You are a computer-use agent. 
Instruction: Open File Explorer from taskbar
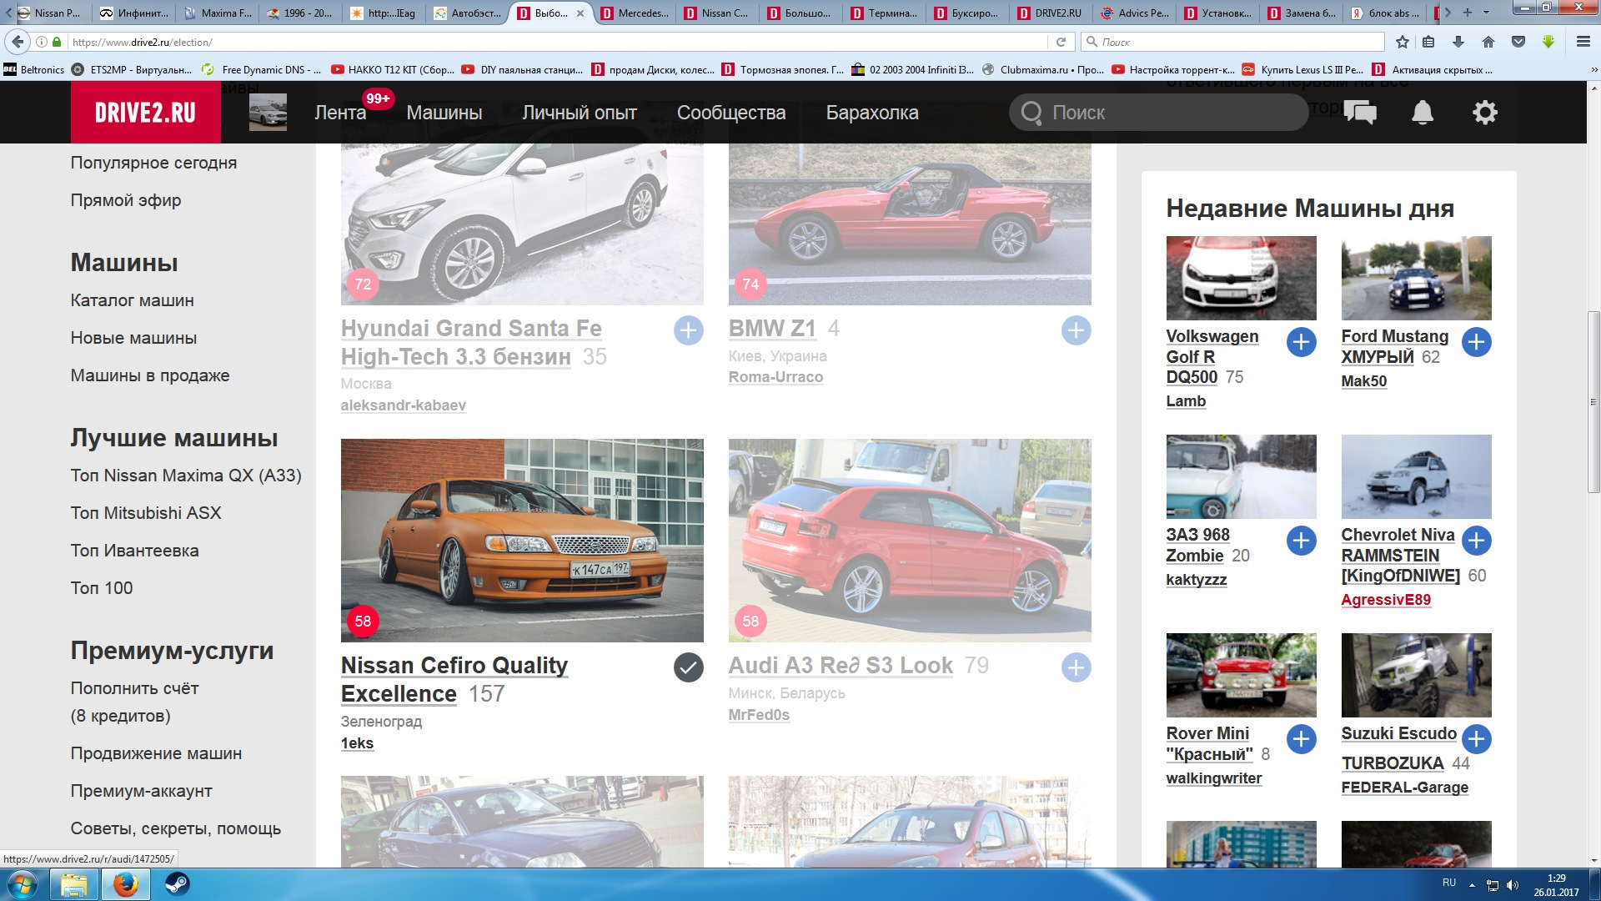pos(73,884)
